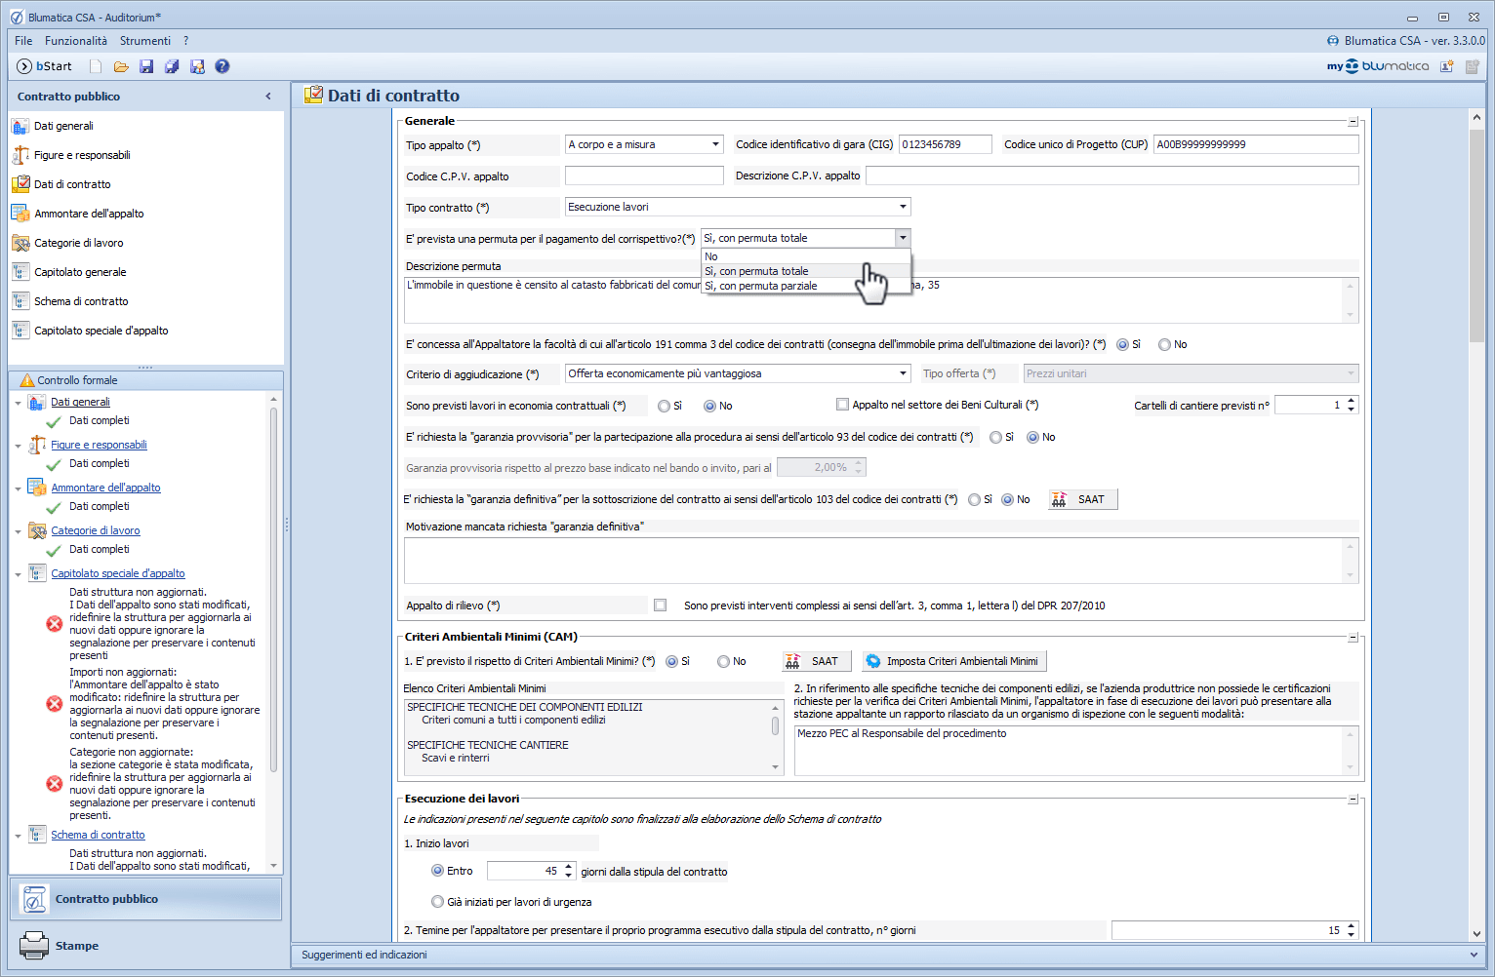
Task: Open Capitolato speciale d'appalto sidebar item
Action: tap(101, 331)
